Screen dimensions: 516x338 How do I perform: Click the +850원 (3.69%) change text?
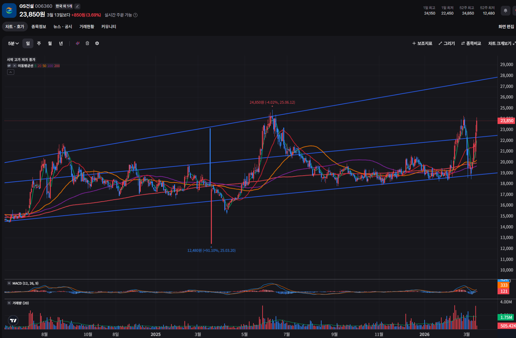(86, 15)
